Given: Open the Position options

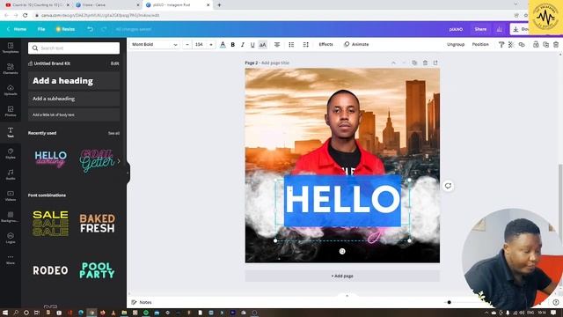Looking at the screenshot, I should tap(480, 45).
